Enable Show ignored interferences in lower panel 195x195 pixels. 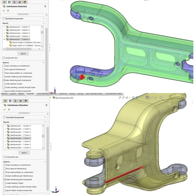click(x=4, y=168)
